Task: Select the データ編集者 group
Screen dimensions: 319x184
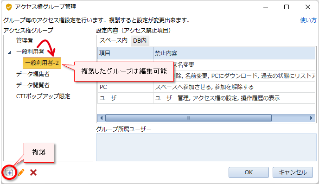Action: click(x=33, y=74)
